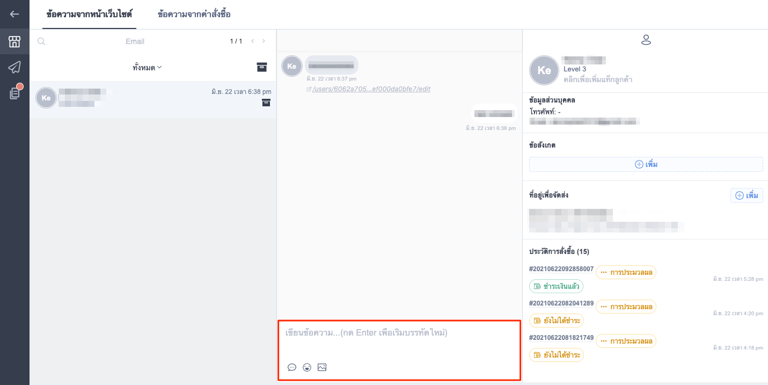This screenshot has width=768, height=385.
Task: Switch to ข้อความจากหน้าเว็บไซต์ tab
Action: click(89, 14)
